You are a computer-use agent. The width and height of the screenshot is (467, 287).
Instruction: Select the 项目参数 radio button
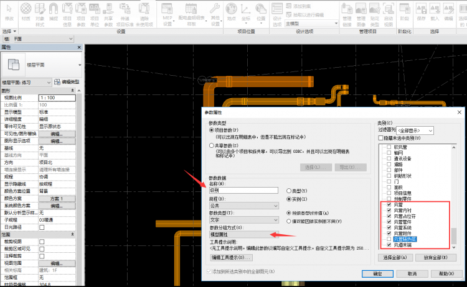point(212,130)
